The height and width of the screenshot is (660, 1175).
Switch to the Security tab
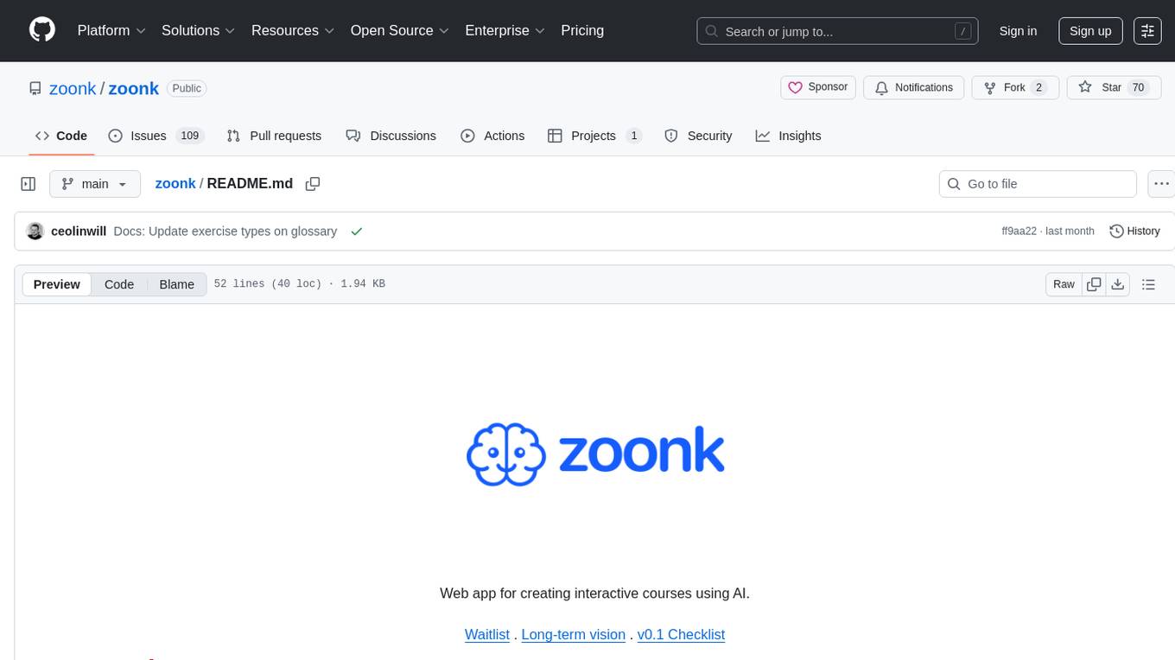click(698, 136)
